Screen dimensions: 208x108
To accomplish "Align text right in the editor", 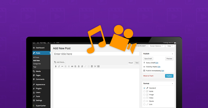I will point(82,66).
